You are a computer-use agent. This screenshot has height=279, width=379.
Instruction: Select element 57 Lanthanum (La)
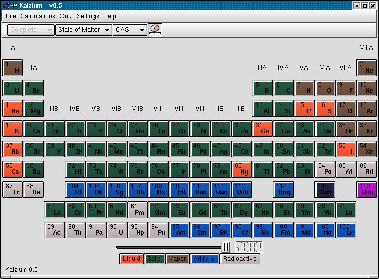click(54, 210)
